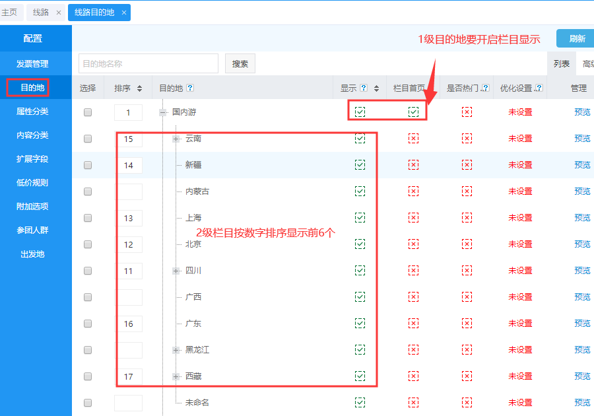Viewport: 594px width, 416px height.
Task: Check the selection box for 国内游 row
Action: (x=88, y=112)
